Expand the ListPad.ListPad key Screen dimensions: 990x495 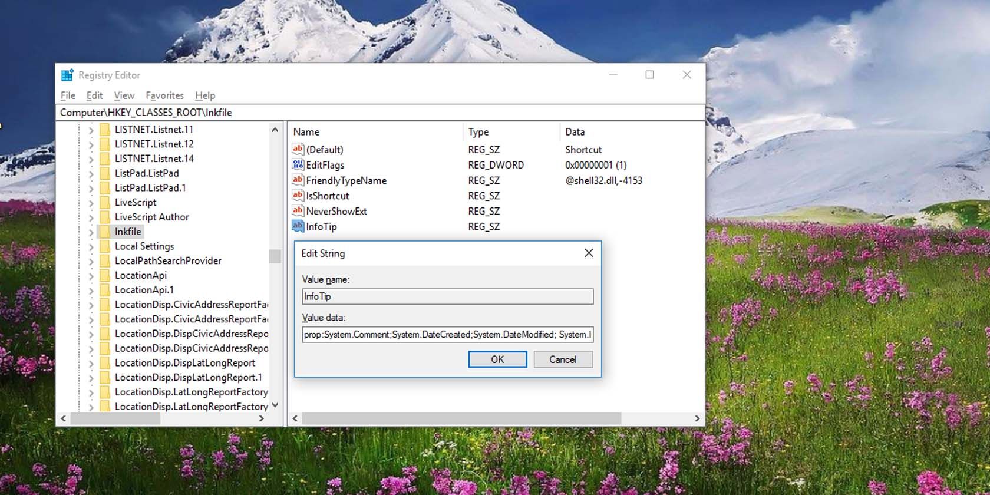tap(91, 174)
